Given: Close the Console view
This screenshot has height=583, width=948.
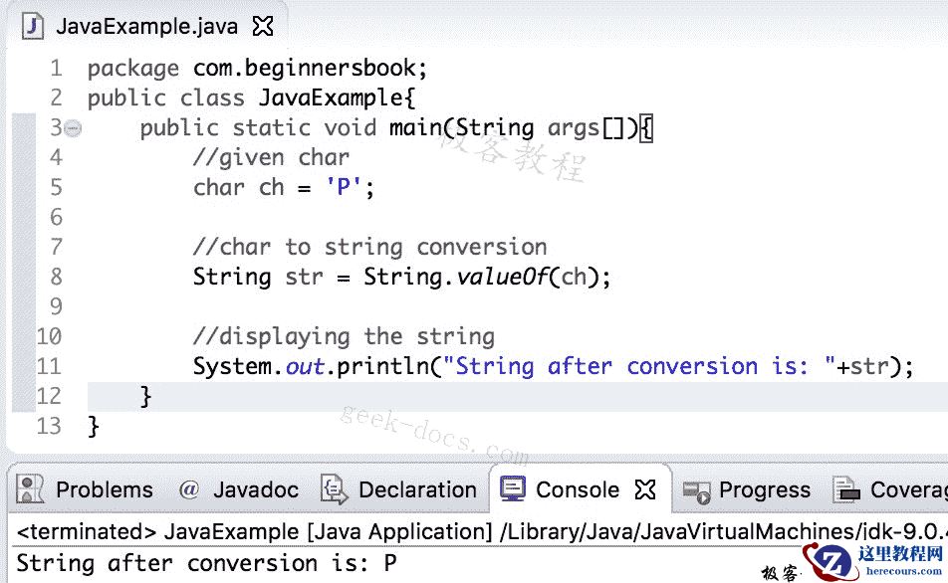Looking at the screenshot, I should [647, 488].
